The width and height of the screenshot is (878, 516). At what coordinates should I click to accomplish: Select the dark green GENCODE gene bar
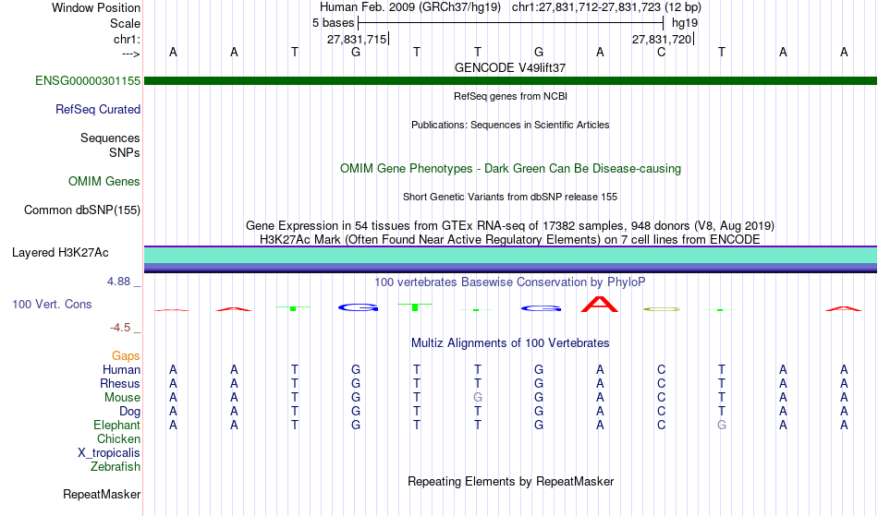510,81
